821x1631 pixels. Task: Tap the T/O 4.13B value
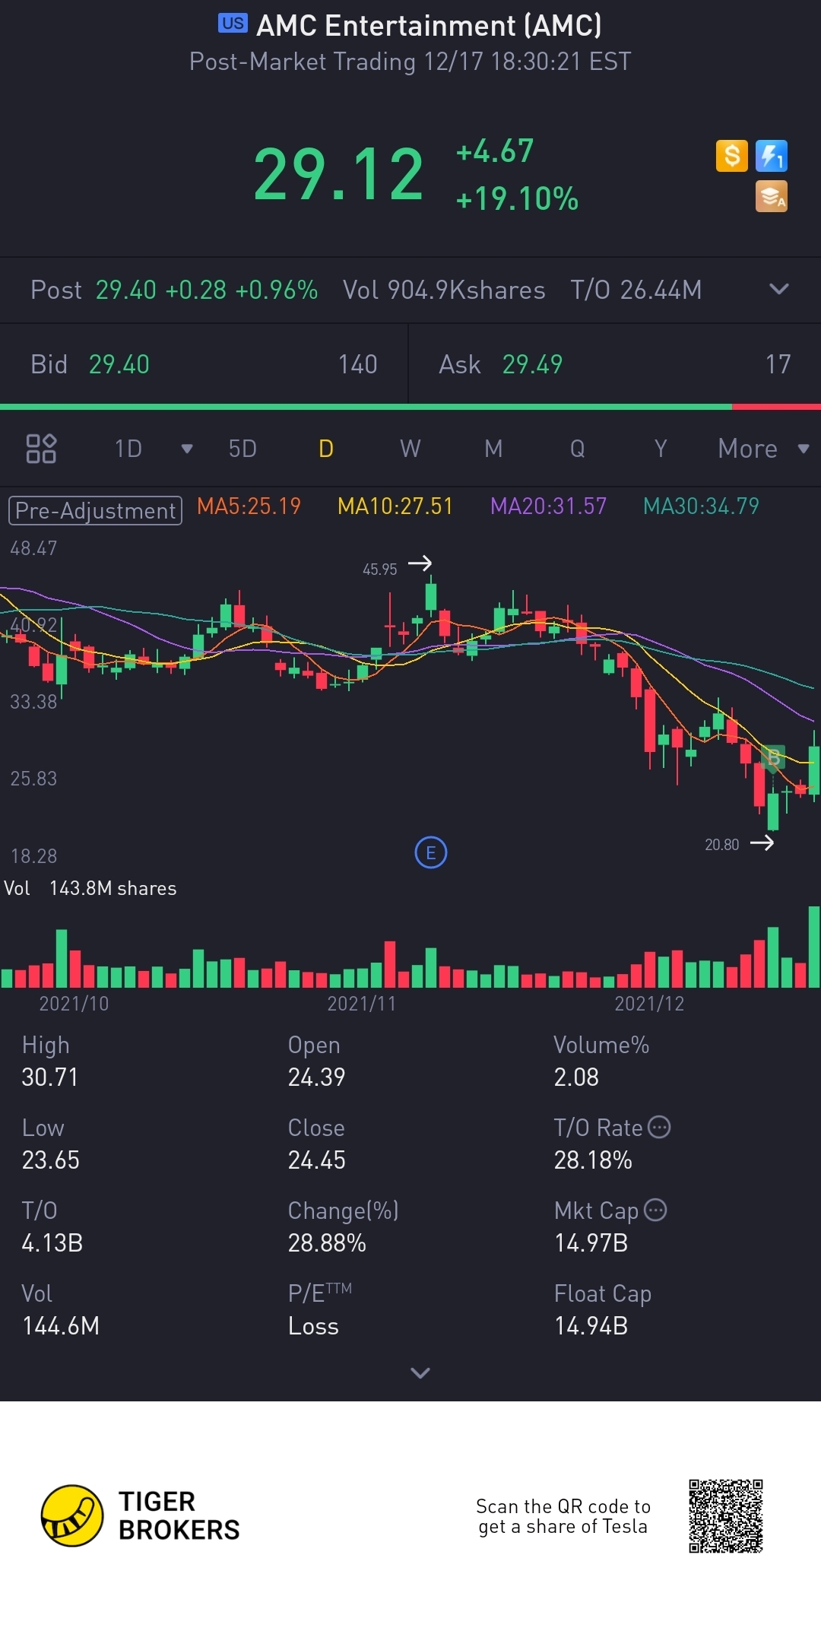click(x=52, y=1242)
